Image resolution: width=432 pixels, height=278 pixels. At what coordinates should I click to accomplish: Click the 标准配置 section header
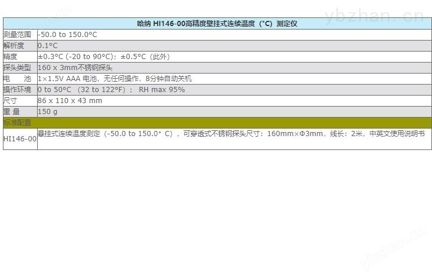[x=217, y=123]
